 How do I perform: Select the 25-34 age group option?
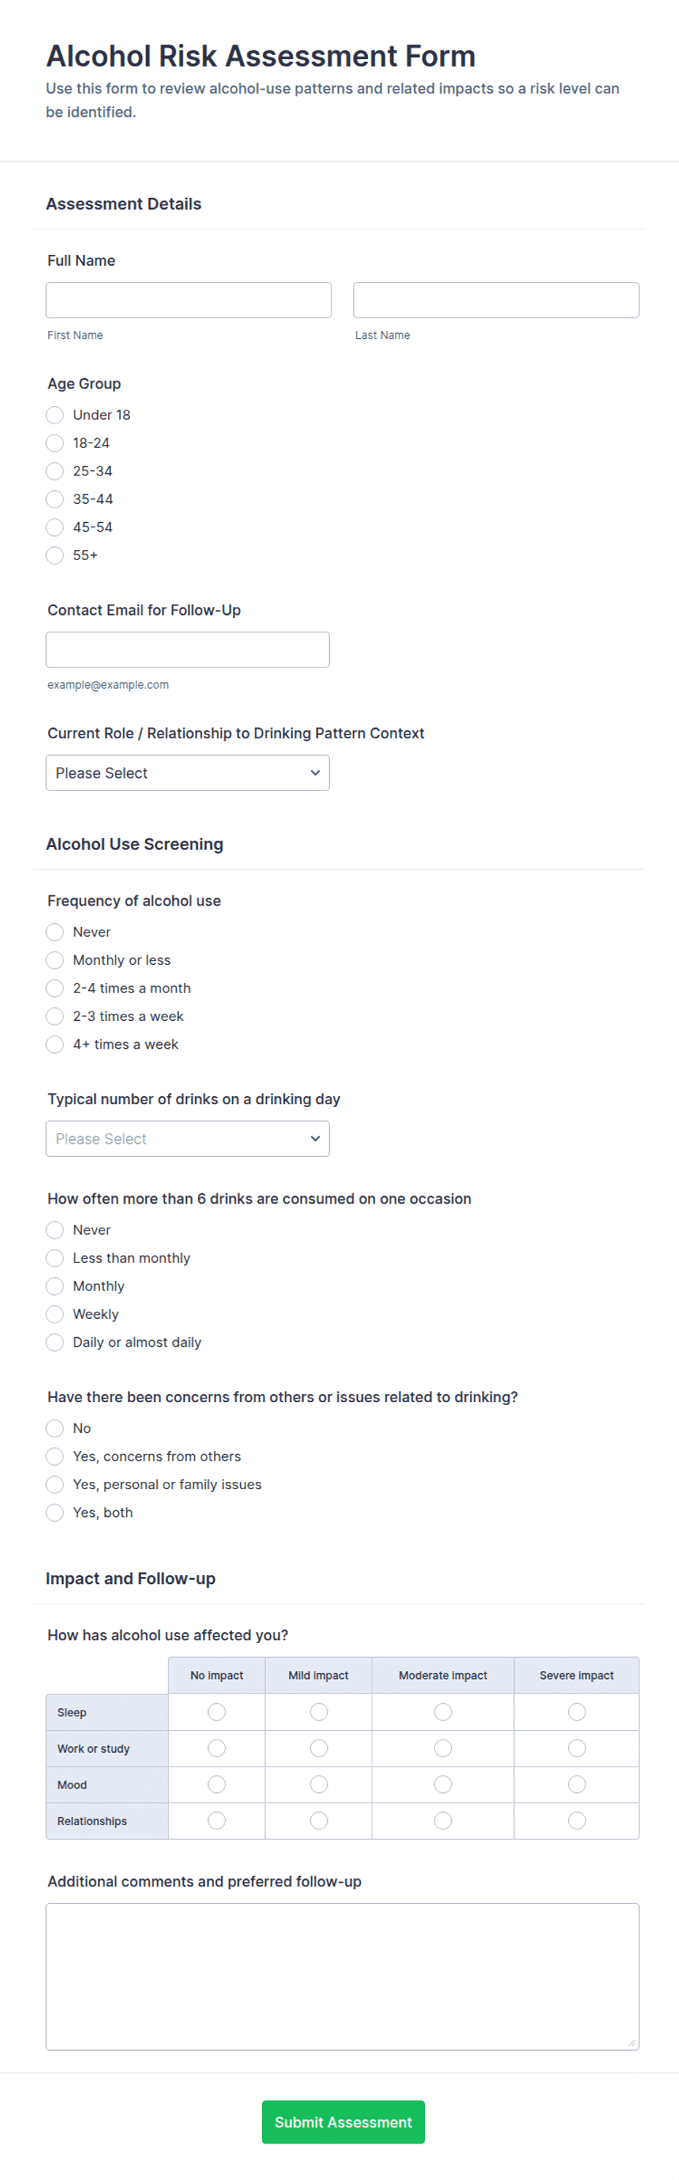[x=55, y=471]
